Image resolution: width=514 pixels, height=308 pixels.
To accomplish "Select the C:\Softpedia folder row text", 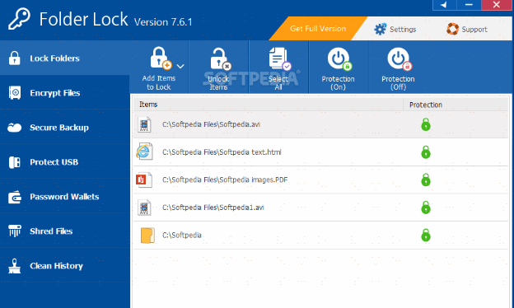I will pos(181,236).
